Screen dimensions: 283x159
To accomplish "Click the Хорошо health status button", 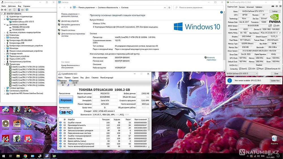I will pyautogui.click(x=66, y=100).
